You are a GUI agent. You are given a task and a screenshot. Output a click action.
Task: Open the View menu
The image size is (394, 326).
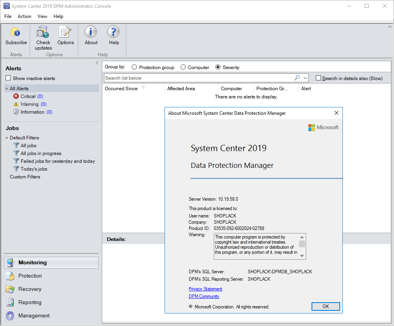tap(42, 16)
